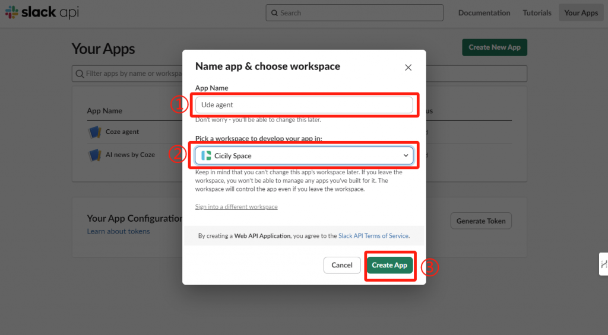608x335 pixels.
Task: Click the Your Apps page heading
Action: tap(103, 49)
